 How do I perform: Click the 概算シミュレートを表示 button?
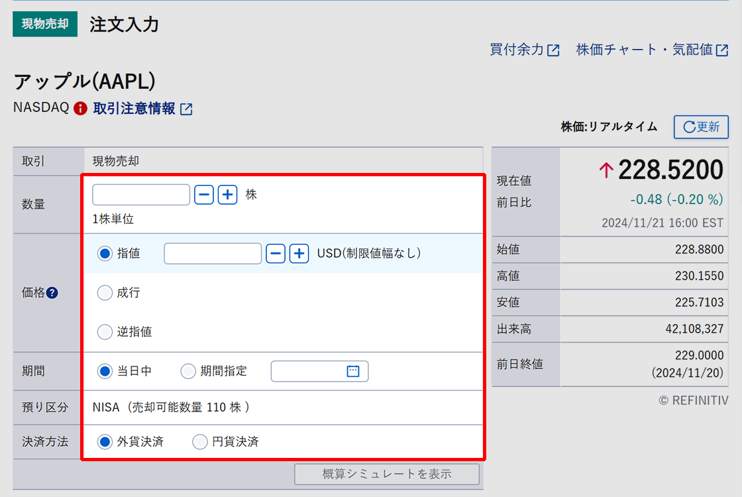(387, 474)
